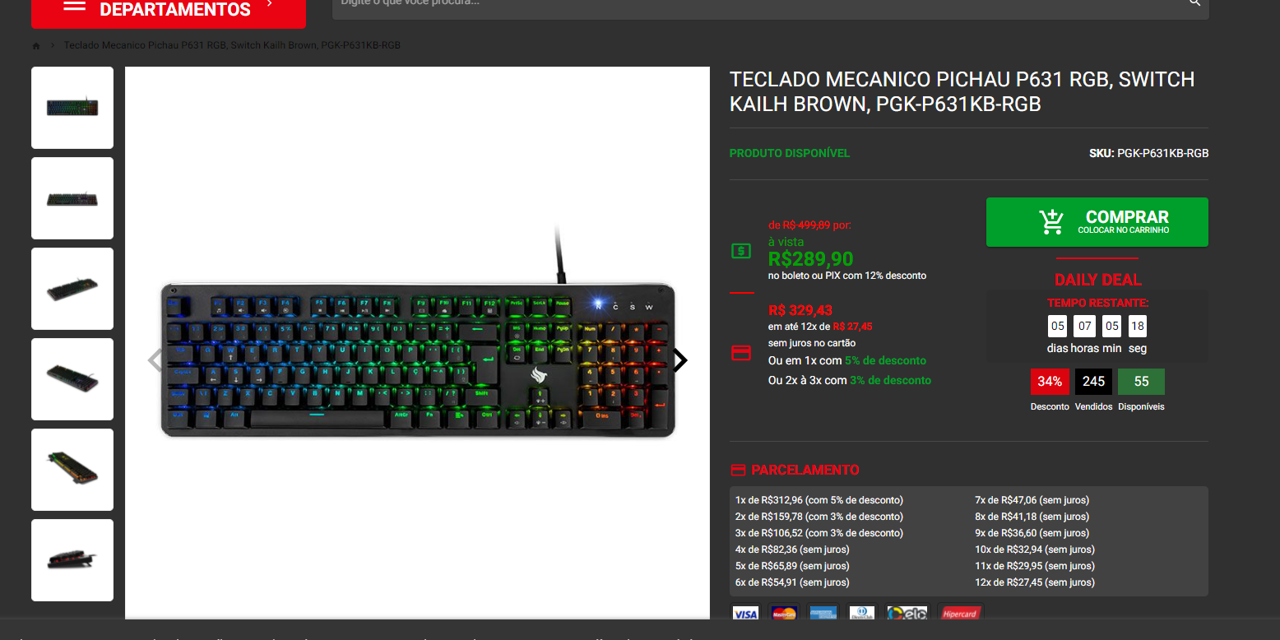1280x640 pixels.
Task: Show previous product image with left arrow
Action: (x=155, y=359)
